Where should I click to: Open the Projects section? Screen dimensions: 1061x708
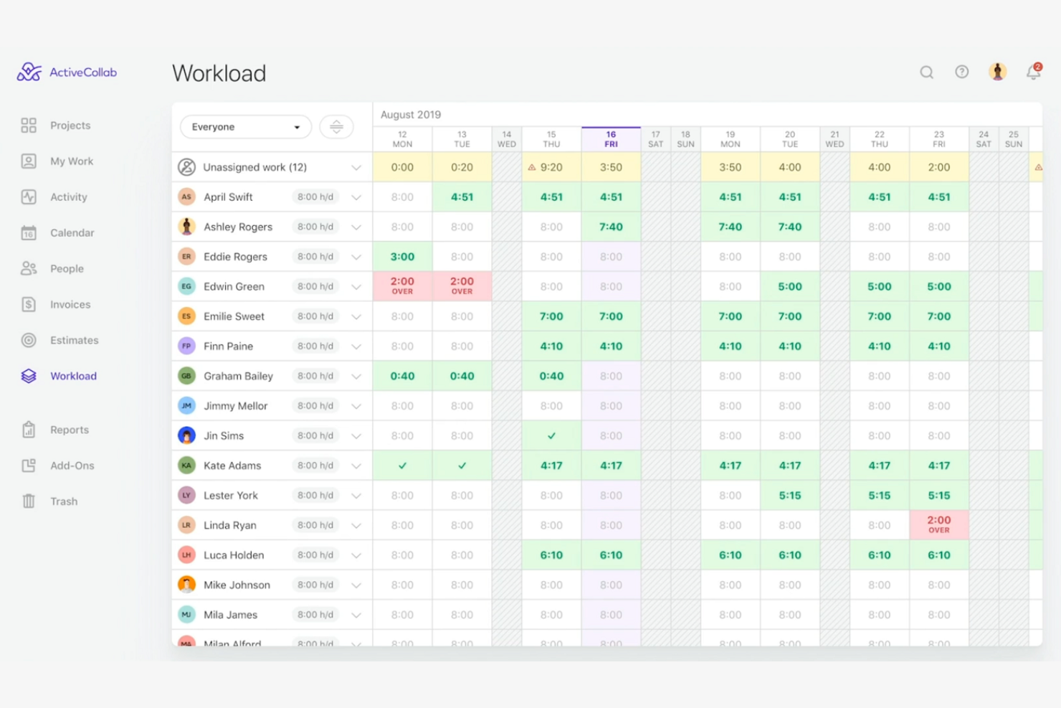click(70, 125)
